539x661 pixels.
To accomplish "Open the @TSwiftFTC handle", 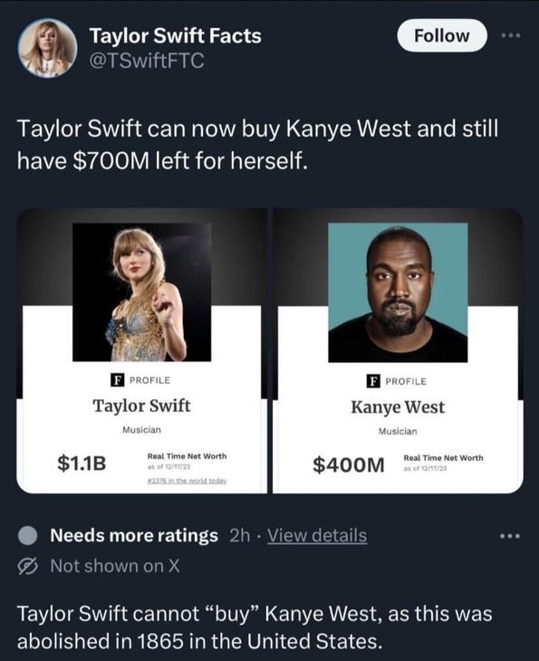I will pyautogui.click(x=147, y=61).
